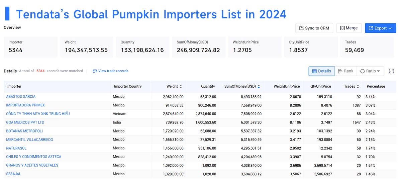Open the Ratio dropdown tab

[370, 71]
